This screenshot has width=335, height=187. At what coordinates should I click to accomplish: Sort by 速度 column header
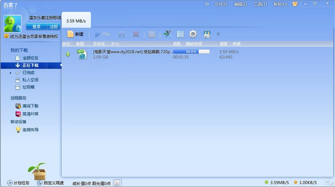[223, 44]
